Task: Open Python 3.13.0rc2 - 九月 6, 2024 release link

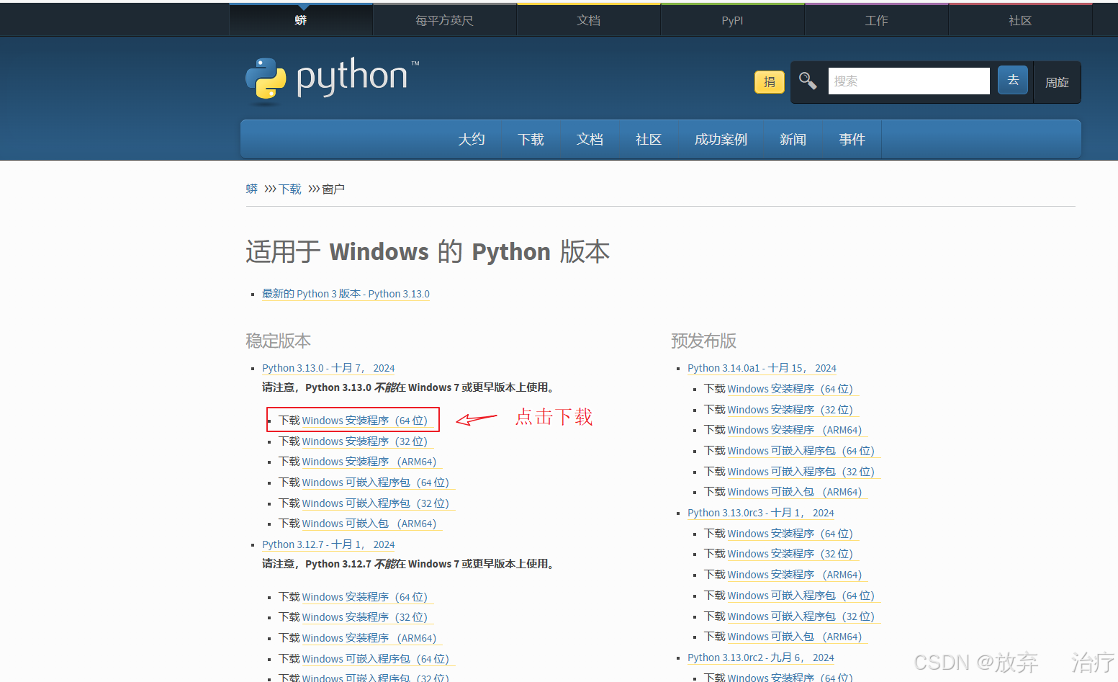Action: (761, 658)
